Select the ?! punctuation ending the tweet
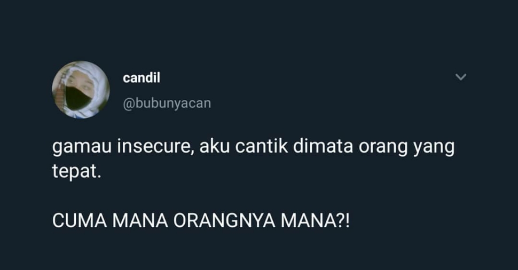Image resolution: width=518 pixels, height=270 pixels. point(342,221)
